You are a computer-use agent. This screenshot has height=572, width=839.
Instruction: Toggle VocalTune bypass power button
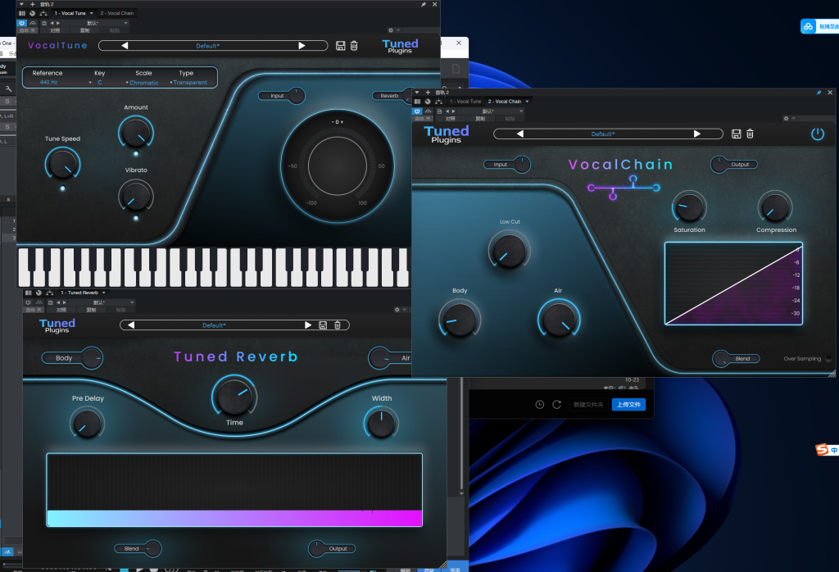(x=22, y=24)
